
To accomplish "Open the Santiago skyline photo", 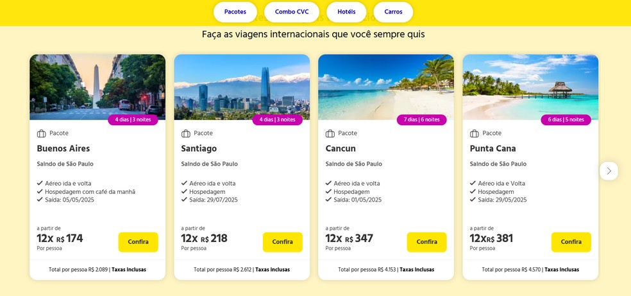I will pos(242,83).
